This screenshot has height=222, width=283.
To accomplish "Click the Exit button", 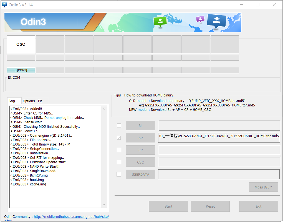I will click(259, 206).
